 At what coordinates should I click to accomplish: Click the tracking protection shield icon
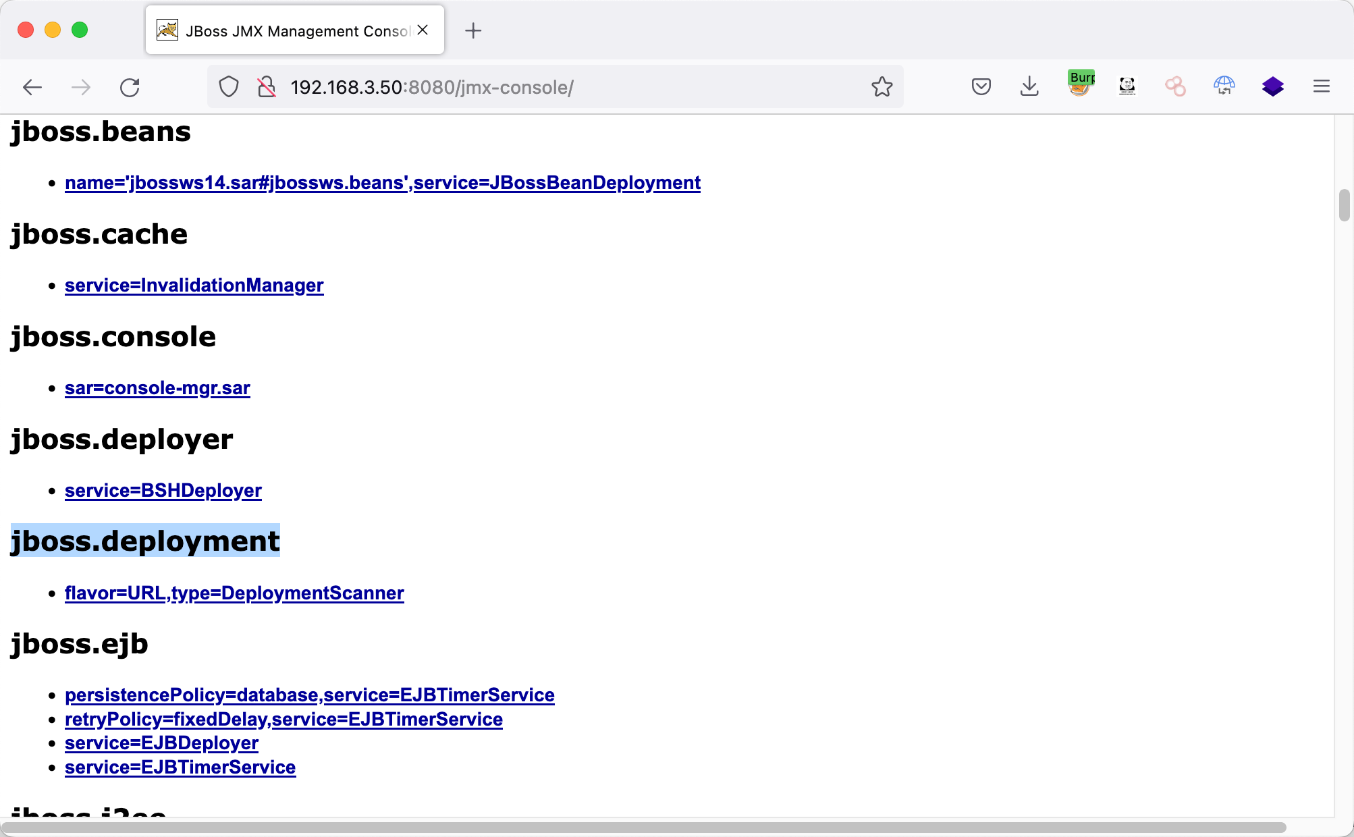[x=229, y=87]
